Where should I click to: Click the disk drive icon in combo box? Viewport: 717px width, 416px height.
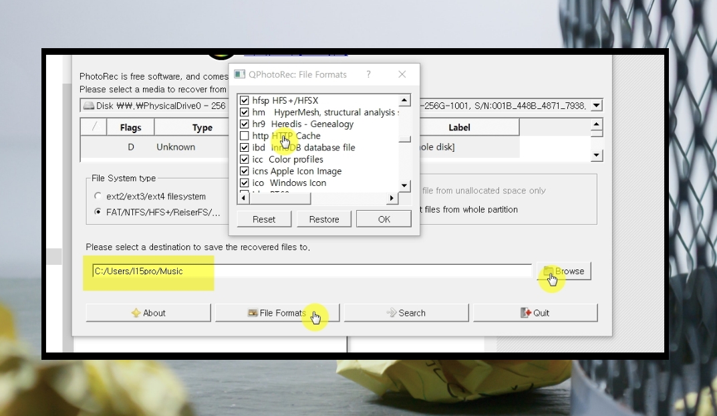(88, 106)
